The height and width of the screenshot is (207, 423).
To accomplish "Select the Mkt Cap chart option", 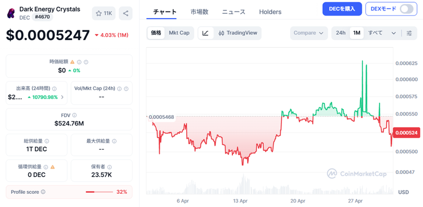I will 179,33.
